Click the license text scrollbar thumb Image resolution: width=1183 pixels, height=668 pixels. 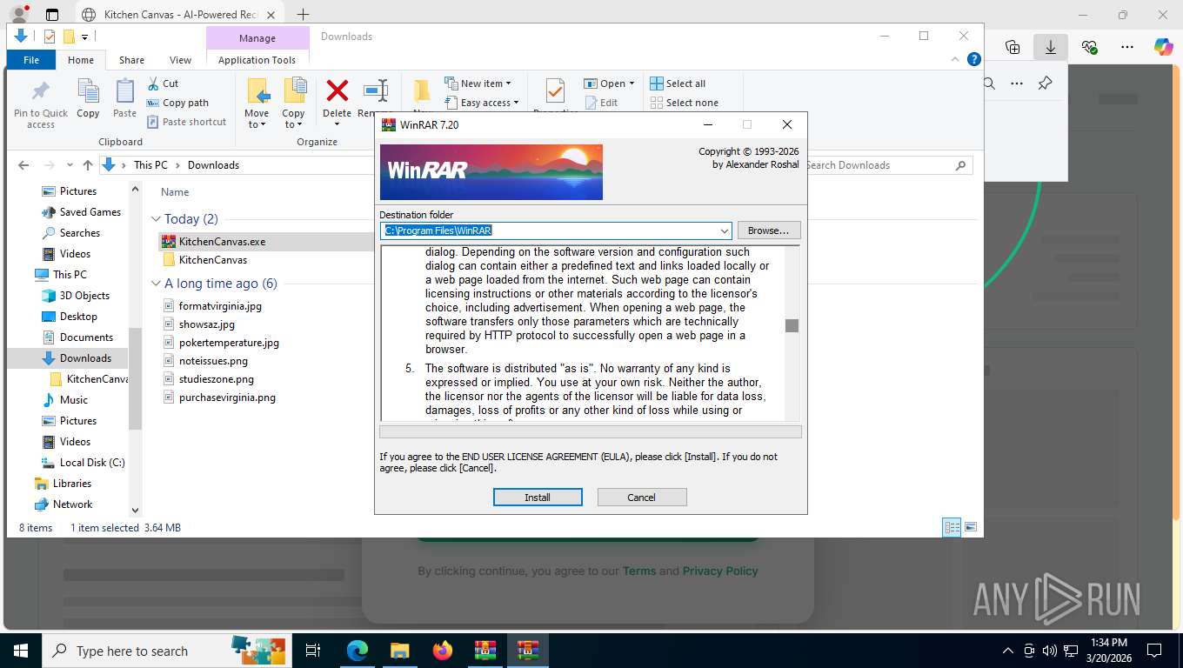[792, 325]
